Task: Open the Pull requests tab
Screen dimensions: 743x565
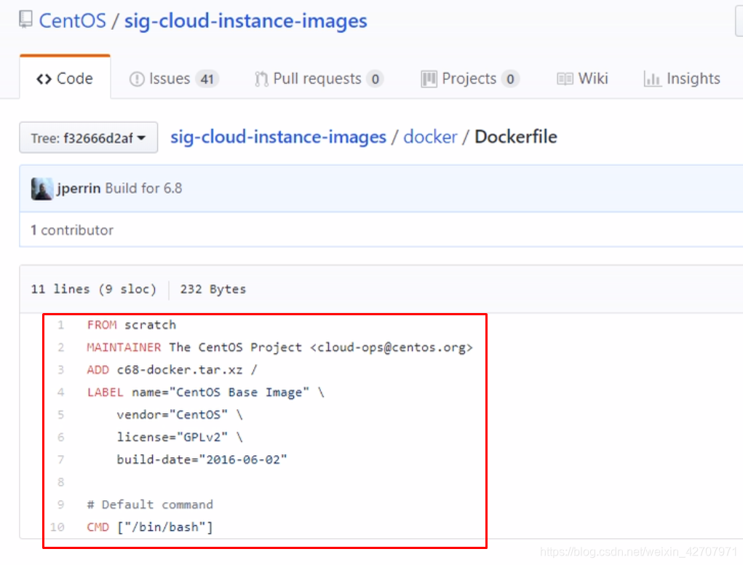Action: click(319, 79)
